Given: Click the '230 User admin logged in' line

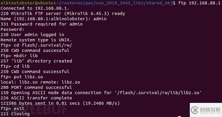Looking at the screenshot, I should tap(32, 35).
